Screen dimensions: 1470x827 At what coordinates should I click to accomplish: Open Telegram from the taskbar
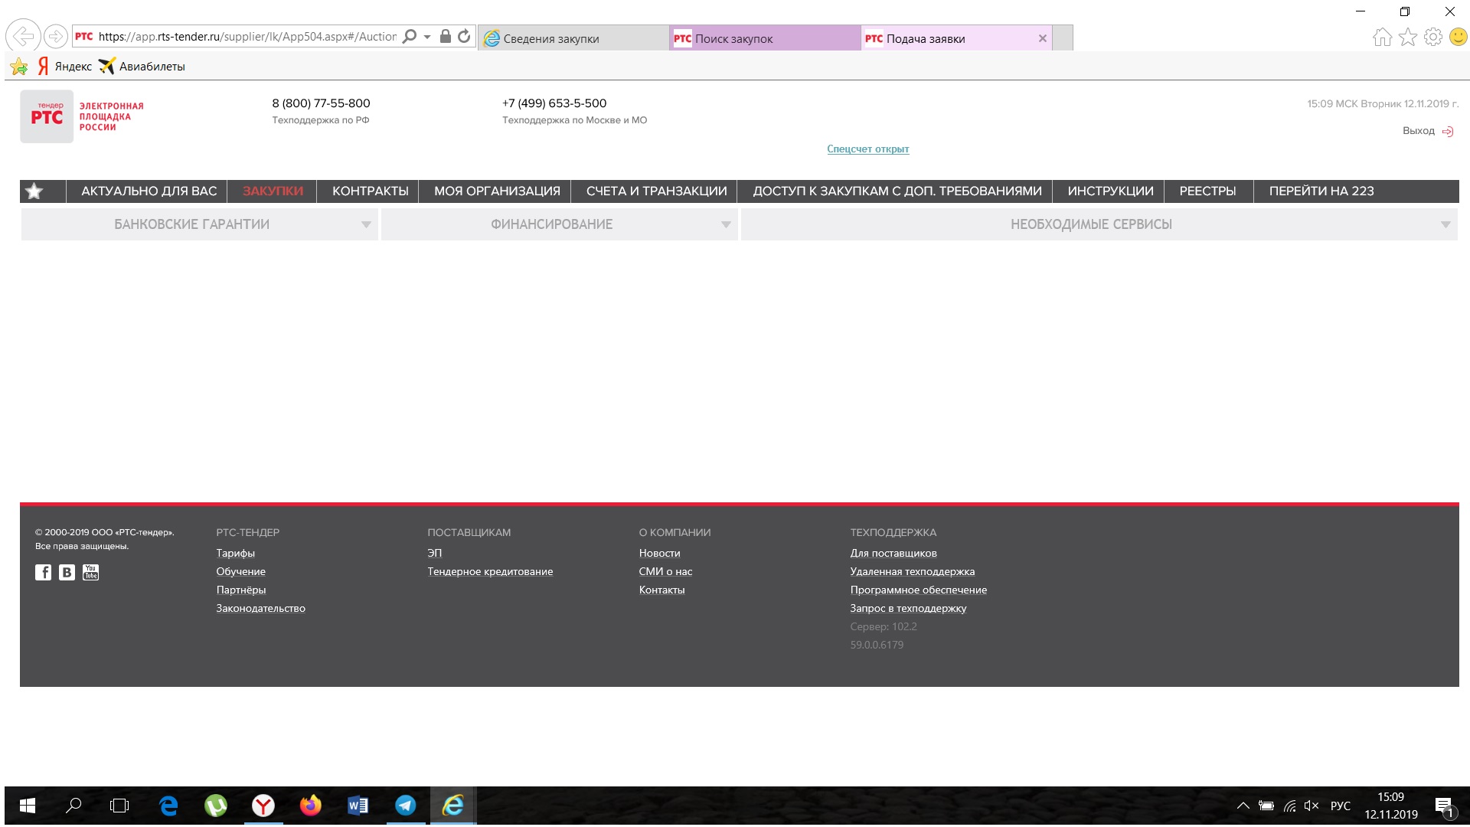pos(405,806)
